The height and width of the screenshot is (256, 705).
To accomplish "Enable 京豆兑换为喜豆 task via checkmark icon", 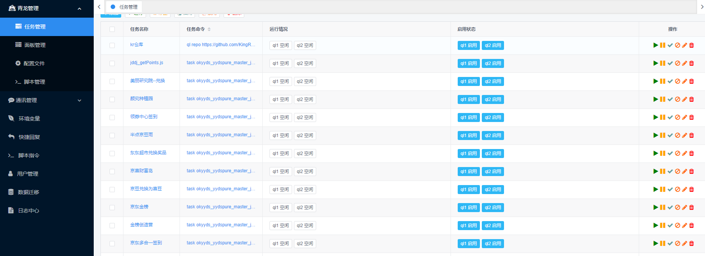I will tap(670, 189).
